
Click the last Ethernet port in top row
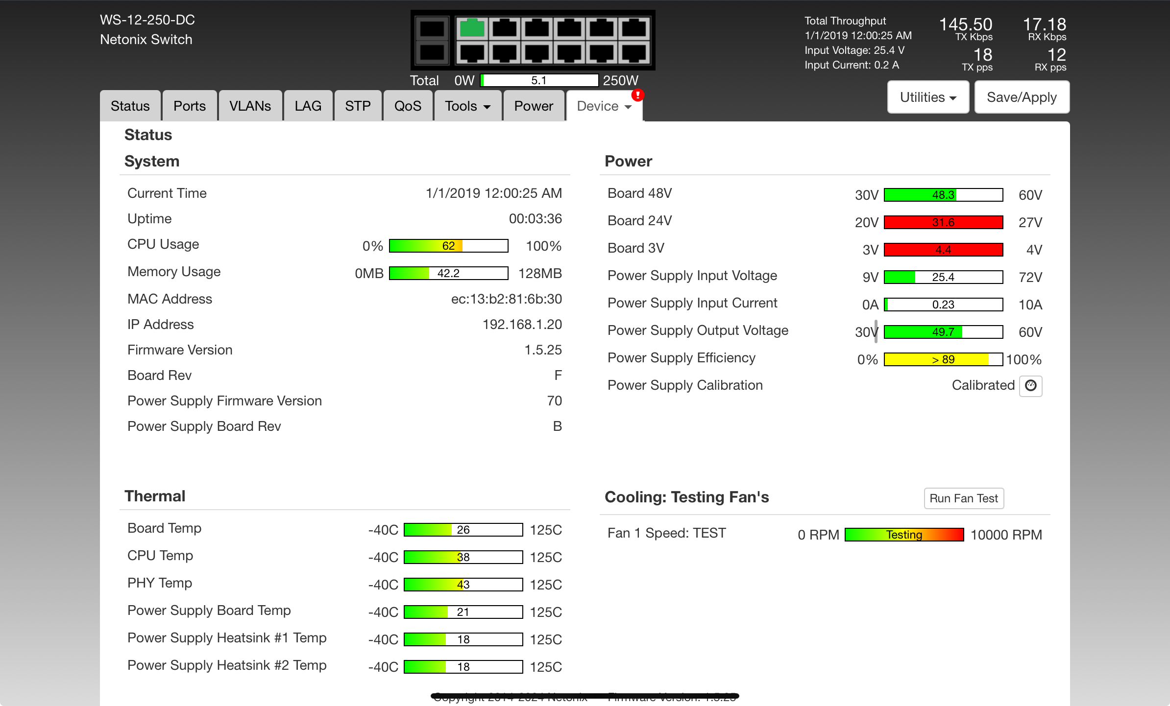coord(634,28)
